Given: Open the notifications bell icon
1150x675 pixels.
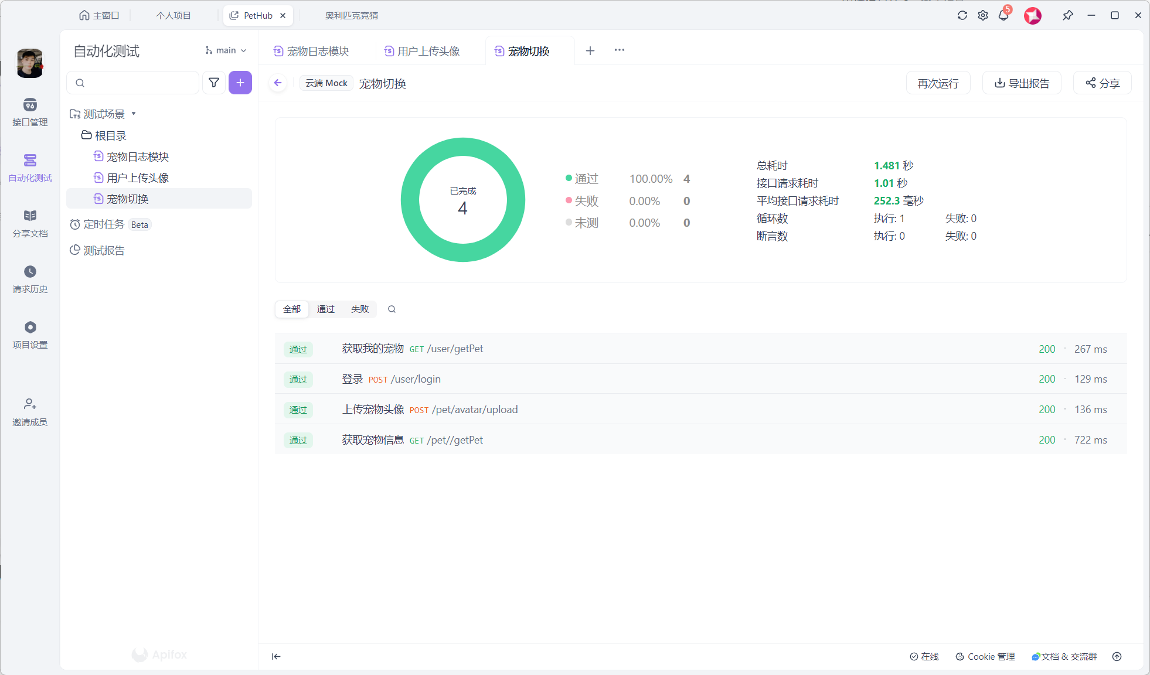Looking at the screenshot, I should (1003, 15).
